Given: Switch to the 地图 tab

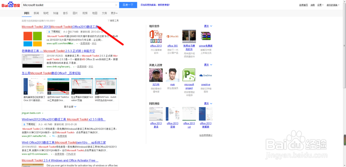Looking at the screenshot, I should 95,13.
